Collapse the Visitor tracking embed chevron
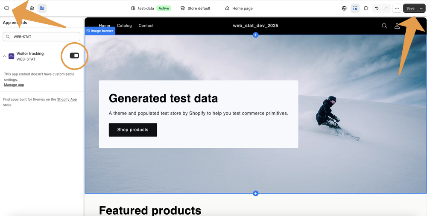The height and width of the screenshot is (216, 427). (x=5, y=56)
